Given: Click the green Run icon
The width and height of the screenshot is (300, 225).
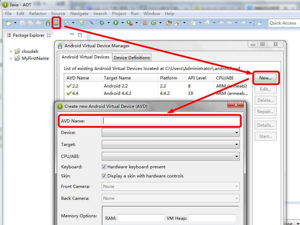Looking at the screenshot, I should 116,23.
